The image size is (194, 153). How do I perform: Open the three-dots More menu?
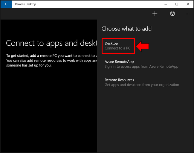tap(187, 14)
